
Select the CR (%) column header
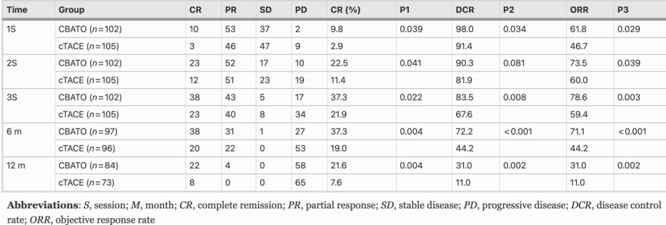tap(346, 9)
